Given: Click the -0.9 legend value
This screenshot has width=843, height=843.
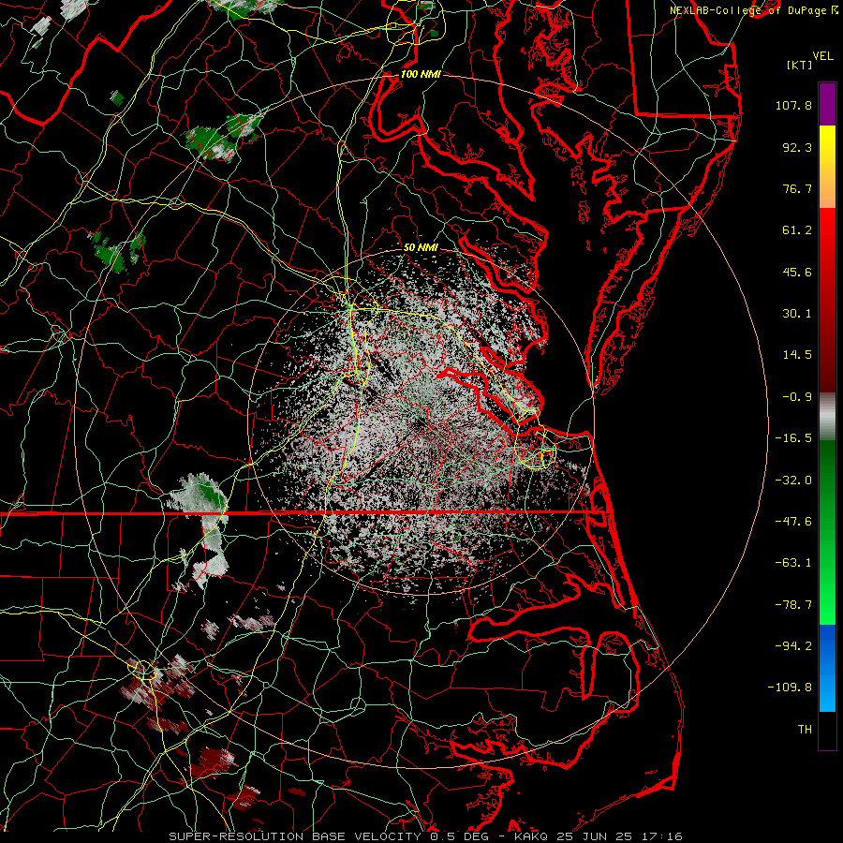Looking at the screenshot, I should pyautogui.click(x=797, y=397).
